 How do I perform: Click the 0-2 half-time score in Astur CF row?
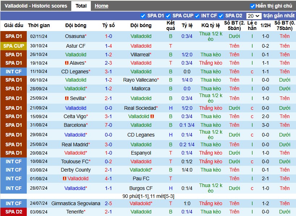(265, 46)
